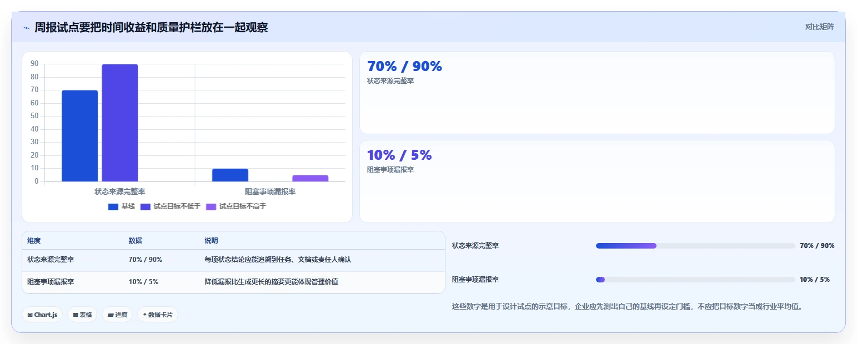857x344 pixels.
Task: Click the 数据 column header
Action: click(136, 241)
